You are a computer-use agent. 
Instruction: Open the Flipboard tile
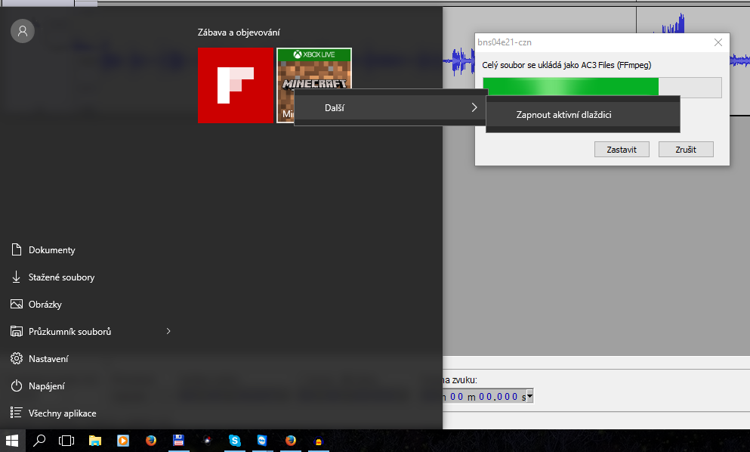(x=236, y=85)
